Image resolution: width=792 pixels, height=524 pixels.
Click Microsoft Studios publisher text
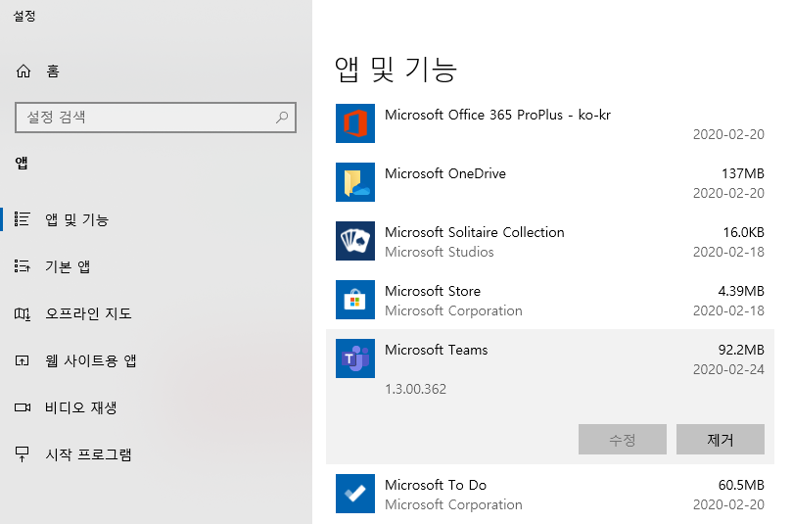click(439, 252)
